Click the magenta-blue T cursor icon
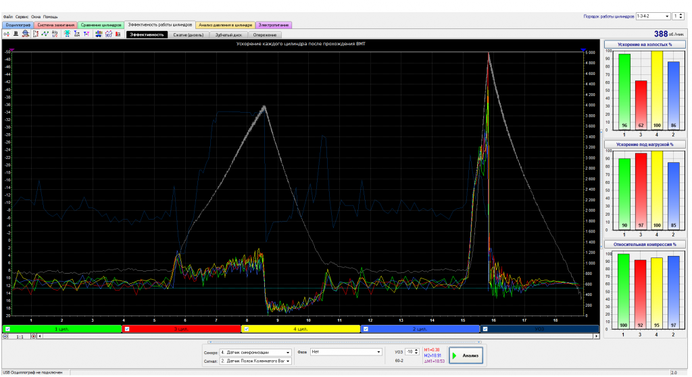 [86, 34]
